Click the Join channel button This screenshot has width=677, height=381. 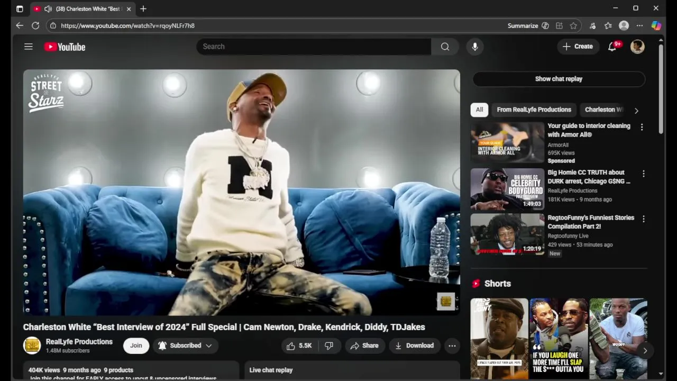pos(136,346)
